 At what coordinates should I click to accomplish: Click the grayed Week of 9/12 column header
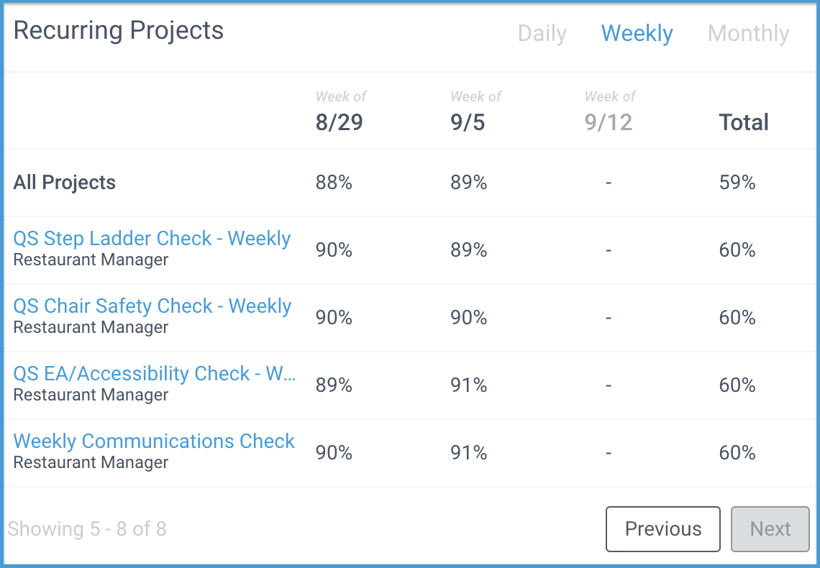tap(609, 110)
